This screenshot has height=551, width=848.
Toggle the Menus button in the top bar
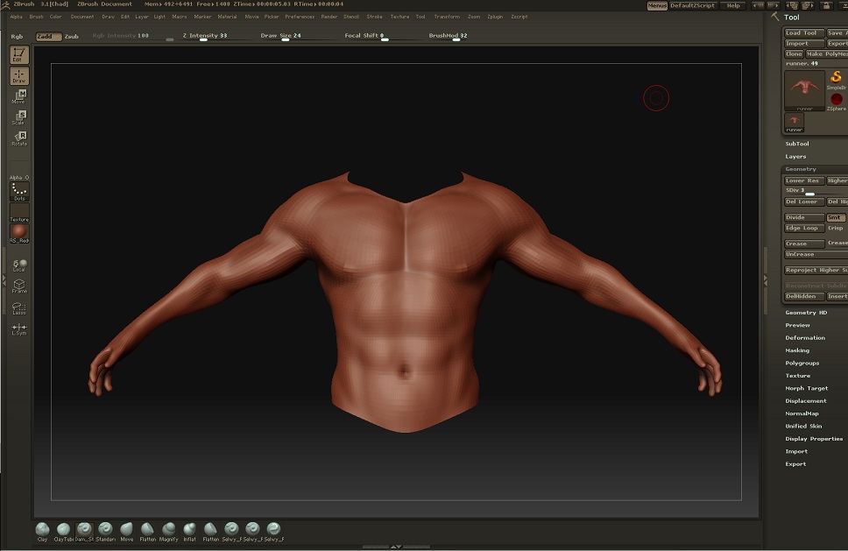[657, 5]
